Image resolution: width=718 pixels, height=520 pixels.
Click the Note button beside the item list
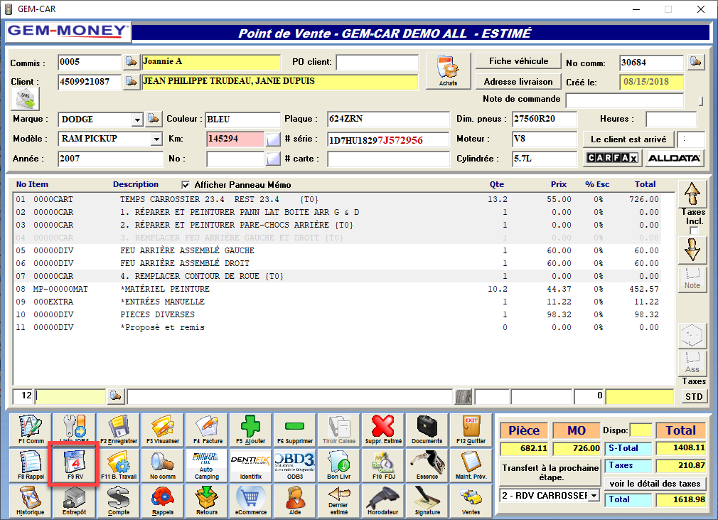pyautogui.click(x=692, y=279)
